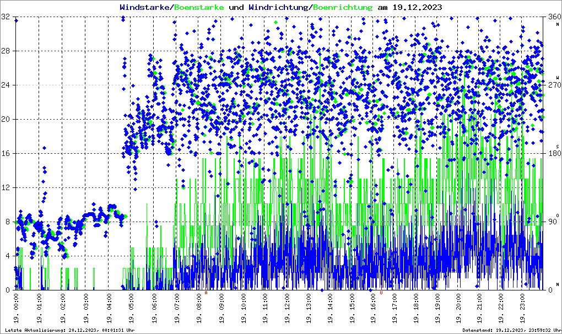562x334 pixels.
Task: Click the blue "Windrichtung" title word
Action: point(278,7)
